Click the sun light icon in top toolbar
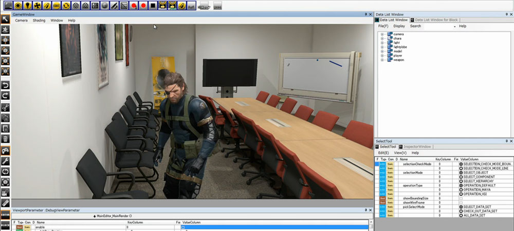Viewport: 514px width, 231px height. 17,6
